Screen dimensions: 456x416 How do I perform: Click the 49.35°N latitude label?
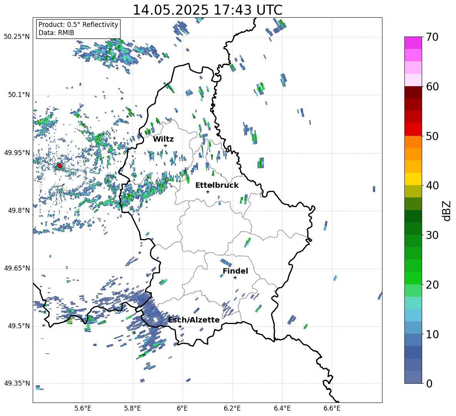(x=17, y=383)
